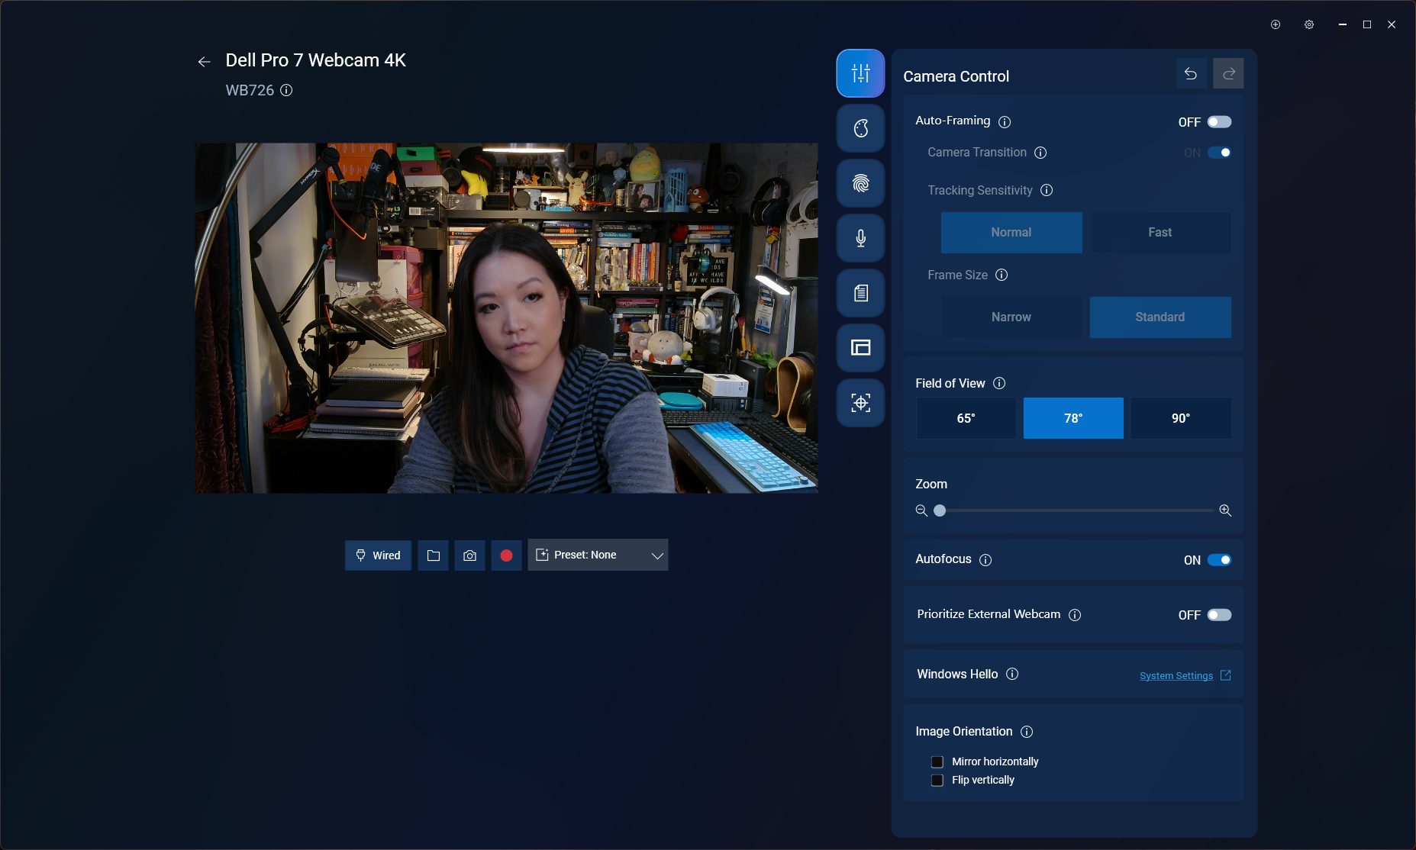The width and height of the screenshot is (1416, 850).
Task: Click the webcam live preview image
Action: [506, 317]
